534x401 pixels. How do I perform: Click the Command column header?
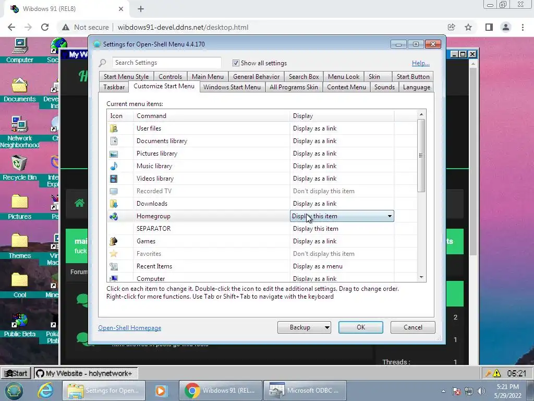point(211,116)
